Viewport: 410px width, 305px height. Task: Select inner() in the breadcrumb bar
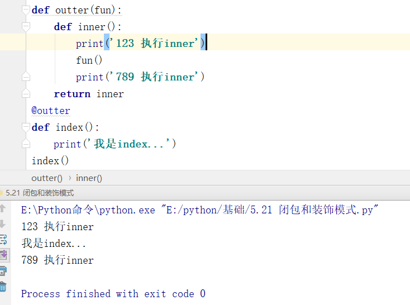click(x=89, y=178)
